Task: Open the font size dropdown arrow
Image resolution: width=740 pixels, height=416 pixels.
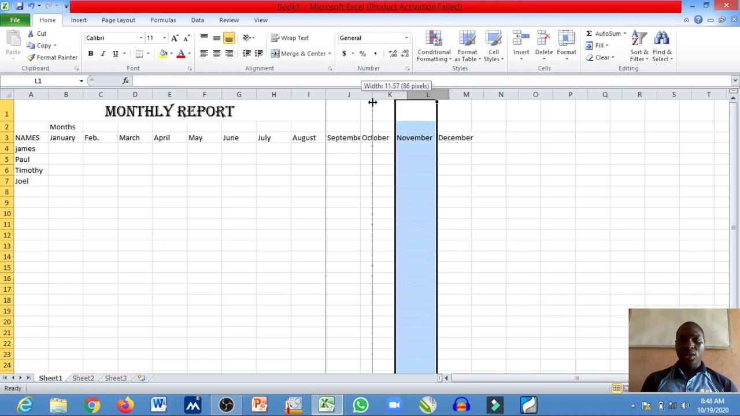Action: (164, 38)
